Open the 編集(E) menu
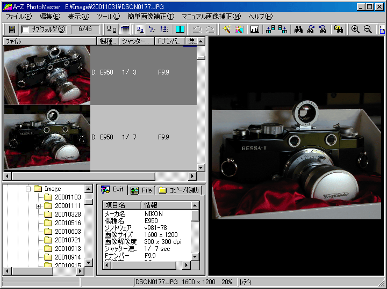The width and height of the screenshot is (387, 289). pyautogui.click(x=50, y=17)
